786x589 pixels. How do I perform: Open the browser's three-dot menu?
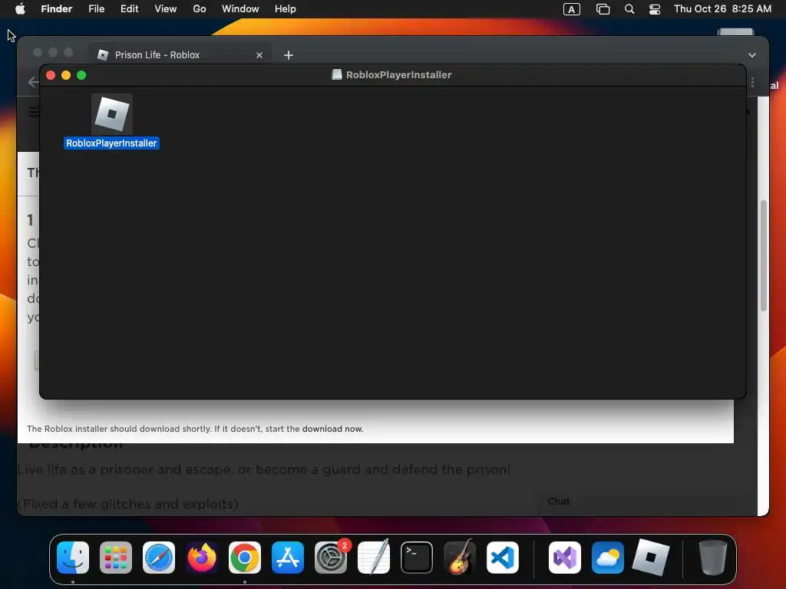(752, 83)
